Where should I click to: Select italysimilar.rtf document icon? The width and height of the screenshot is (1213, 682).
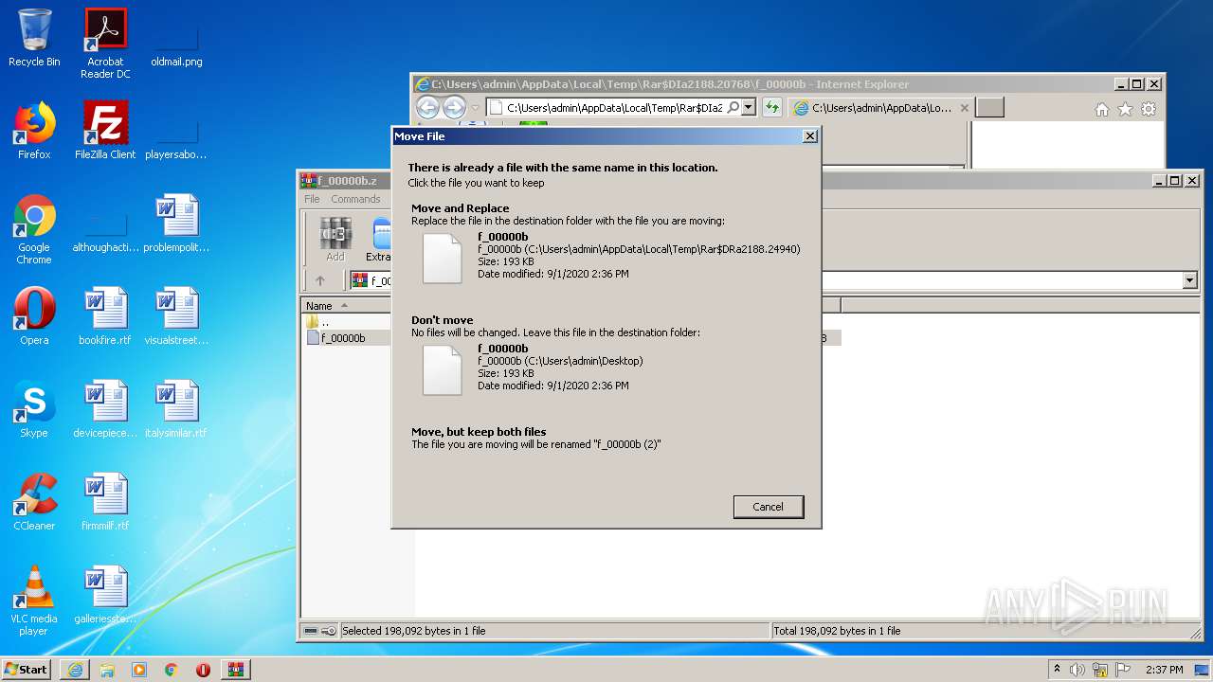(x=176, y=409)
